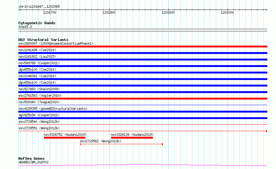The image size is (276, 169).
Task: Click the red bar under esv2761563
Action: click(143, 99)
